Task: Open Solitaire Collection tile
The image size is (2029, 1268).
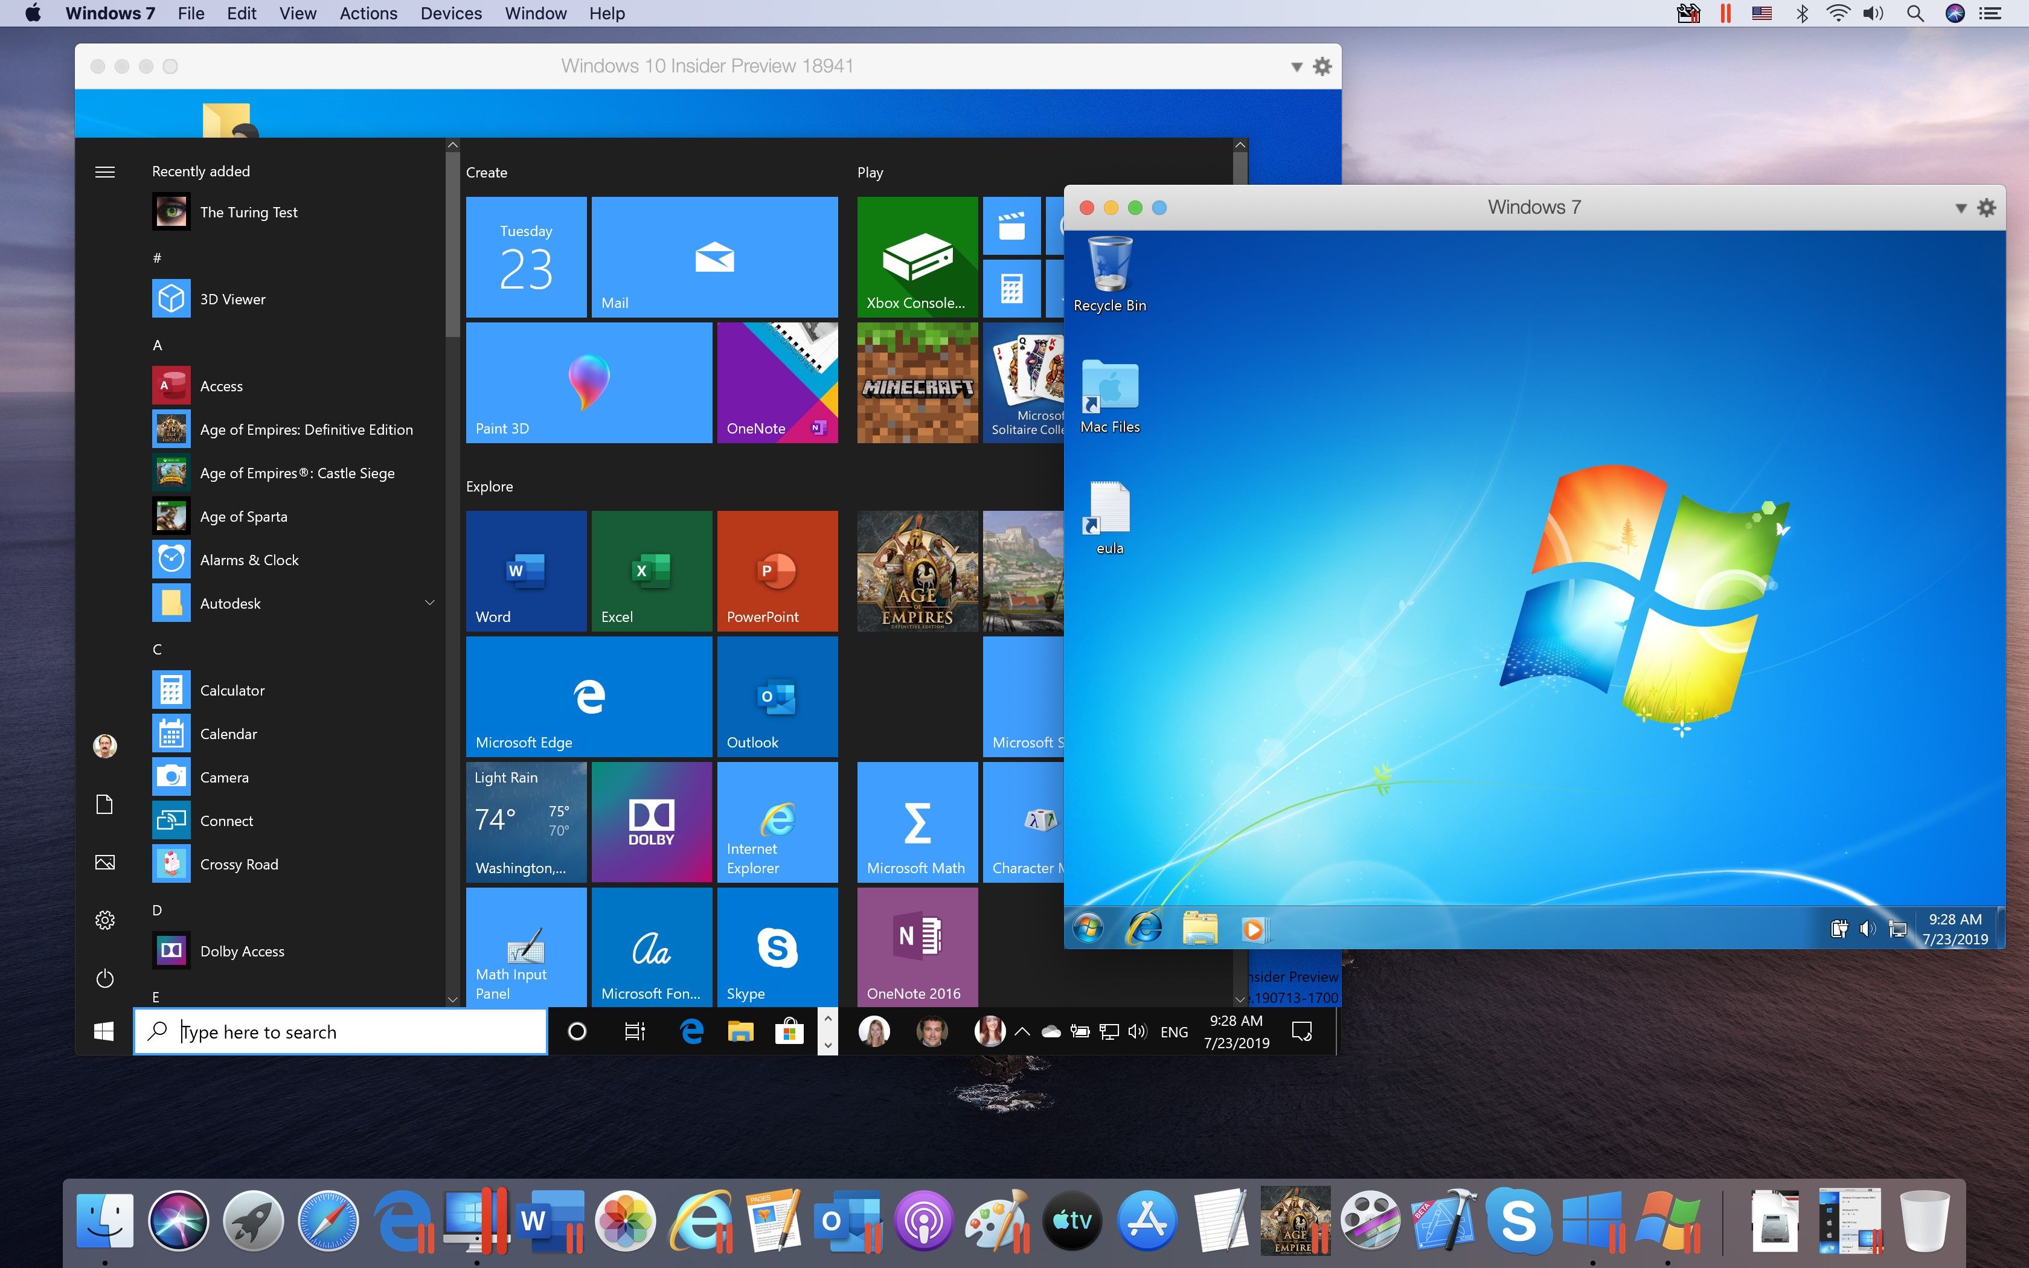Action: pyautogui.click(x=1031, y=386)
